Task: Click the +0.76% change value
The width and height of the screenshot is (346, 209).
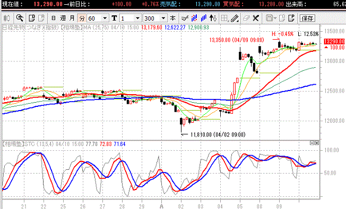Action: pyautogui.click(x=150, y=4)
